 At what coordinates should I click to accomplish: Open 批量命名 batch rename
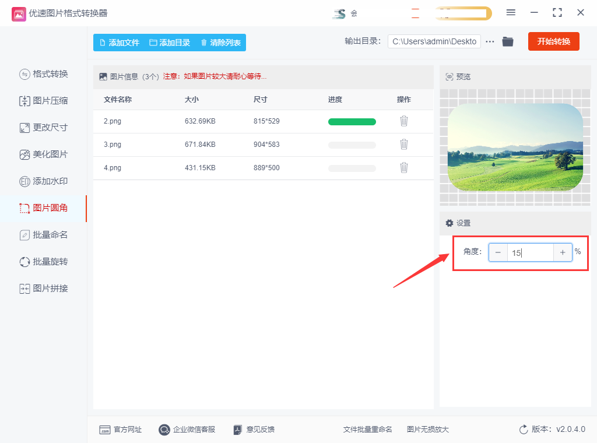pyautogui.click(x=43, y=235)
